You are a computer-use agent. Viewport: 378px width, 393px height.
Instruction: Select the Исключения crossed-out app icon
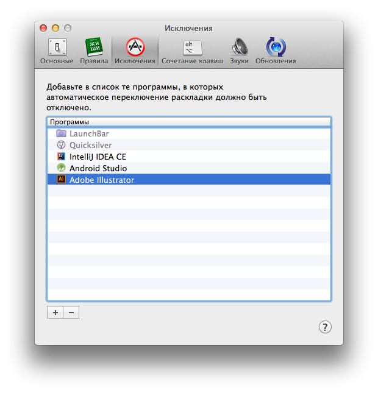pyautogui.click(x=135, y=47)
